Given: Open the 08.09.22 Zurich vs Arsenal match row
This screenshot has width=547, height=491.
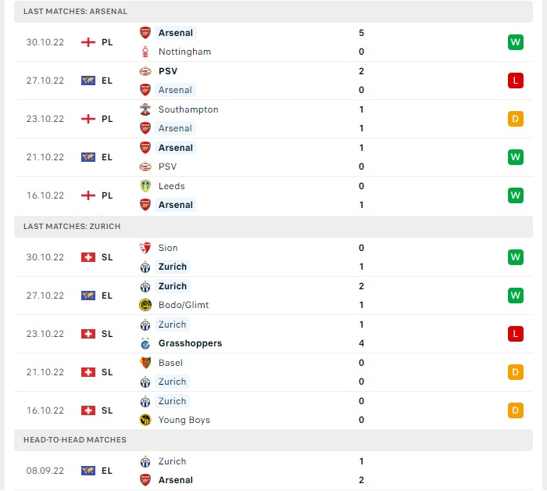Looking at the screenshot, I should [273, 471].
